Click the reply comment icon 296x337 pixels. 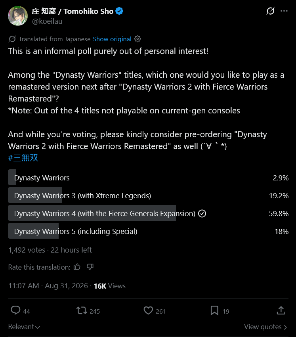pyautogui.click(x=15, y=310)
